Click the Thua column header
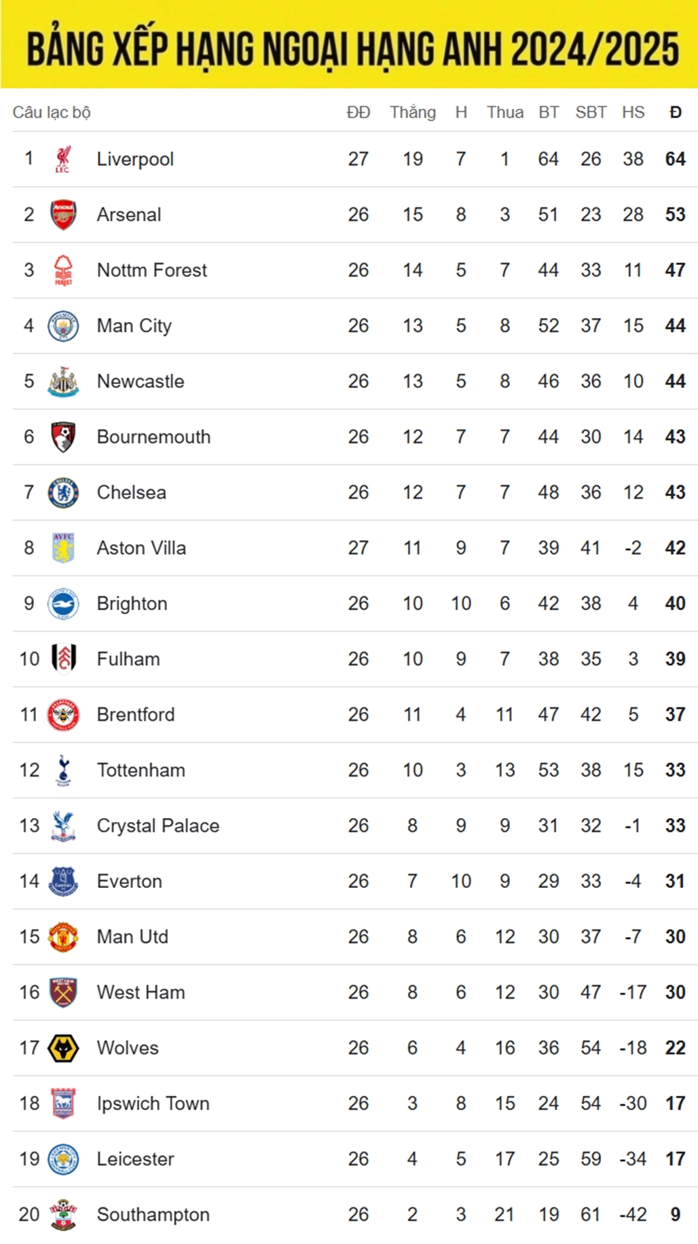 504,112
